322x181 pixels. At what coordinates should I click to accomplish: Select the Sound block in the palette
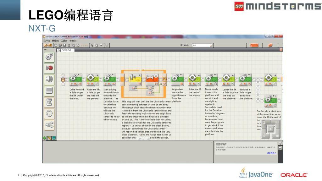tap(49, 80)
